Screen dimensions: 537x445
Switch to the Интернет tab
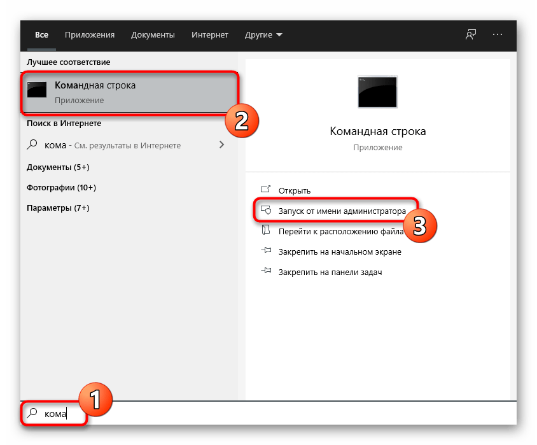(x=211, y=34)
